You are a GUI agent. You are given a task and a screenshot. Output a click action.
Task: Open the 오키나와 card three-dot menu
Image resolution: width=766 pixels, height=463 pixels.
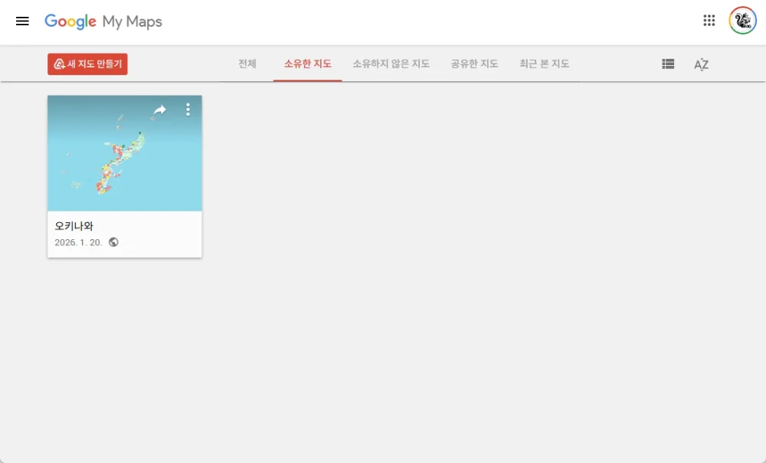click(188, 110)
